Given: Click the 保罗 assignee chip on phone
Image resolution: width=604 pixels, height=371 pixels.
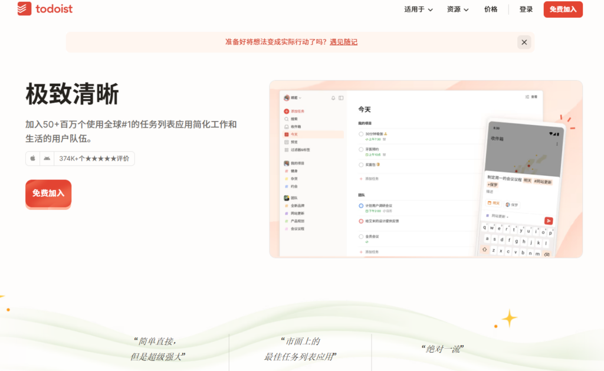Looking at the screenshot, I should [512, 205].
